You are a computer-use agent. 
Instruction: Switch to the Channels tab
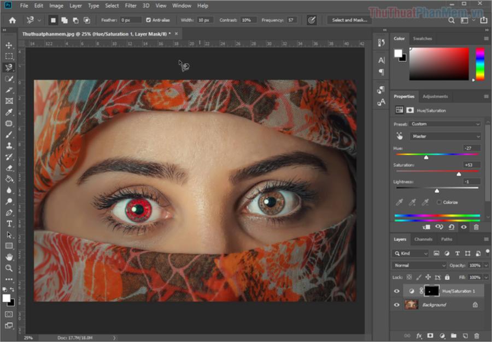[x=423, y=239]
